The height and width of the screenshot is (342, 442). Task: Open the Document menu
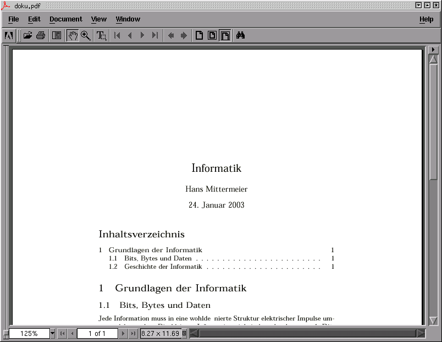[x=65, y=19]
